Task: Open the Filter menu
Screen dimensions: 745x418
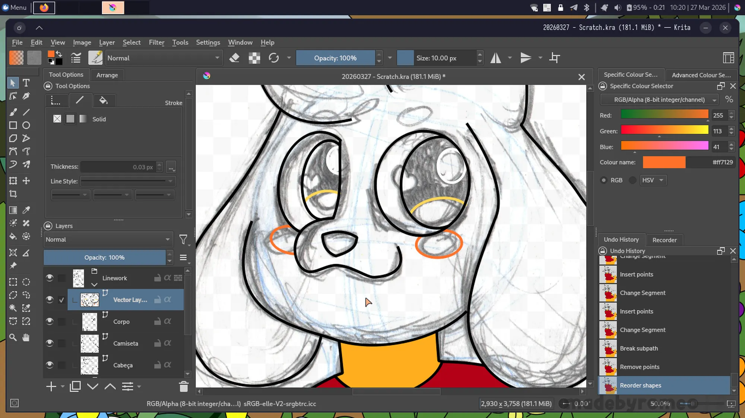Action: pyautogui.click(x=156, y=42)
